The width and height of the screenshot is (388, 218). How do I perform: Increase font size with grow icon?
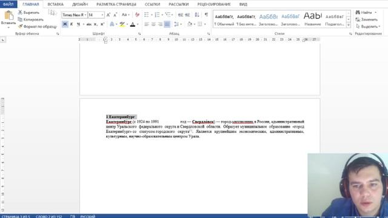tap(109, 15)
